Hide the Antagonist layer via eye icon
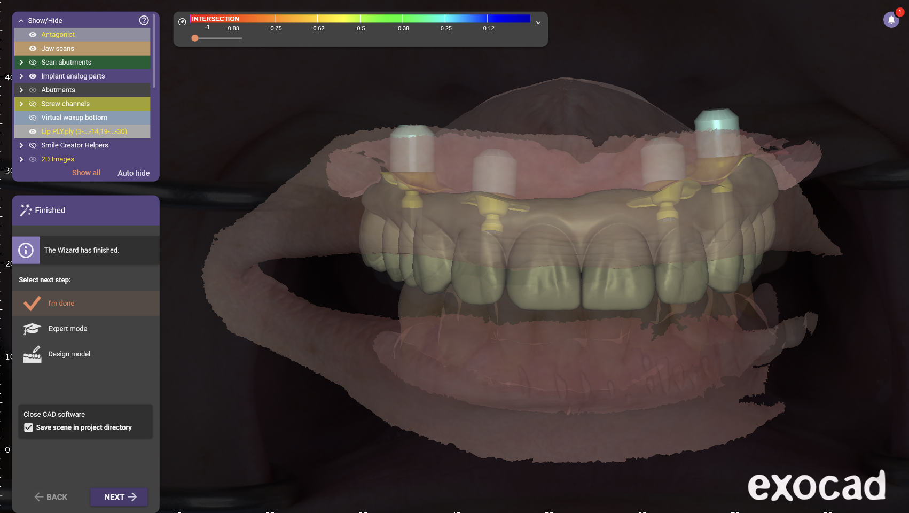Image resolution: width=909 pixels, height=513 pixels. (33, 35)
